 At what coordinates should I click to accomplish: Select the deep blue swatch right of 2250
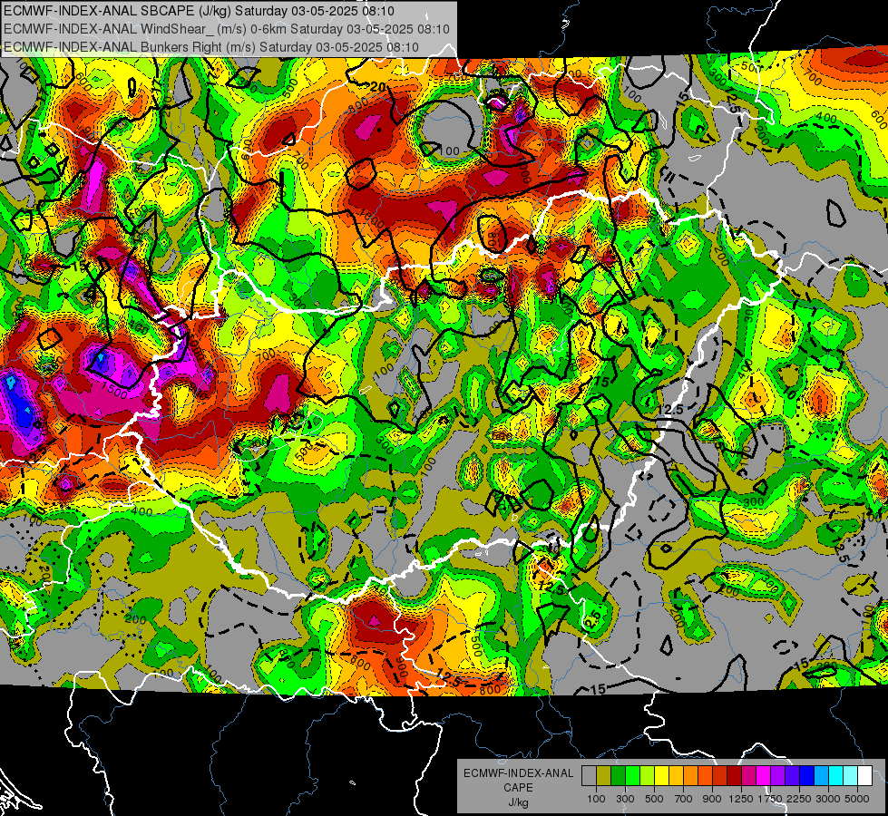coord(807,776)
